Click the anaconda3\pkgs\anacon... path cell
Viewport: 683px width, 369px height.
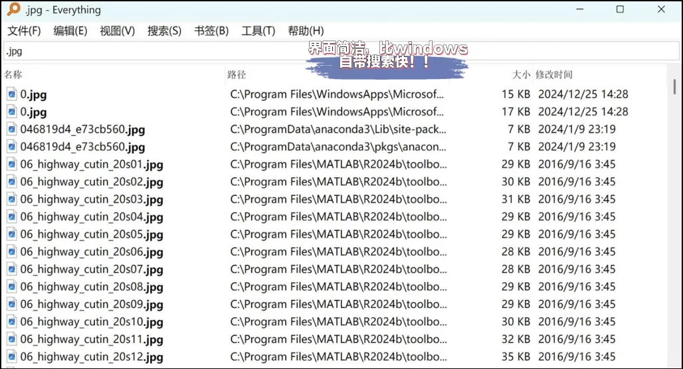pos(338,147)
